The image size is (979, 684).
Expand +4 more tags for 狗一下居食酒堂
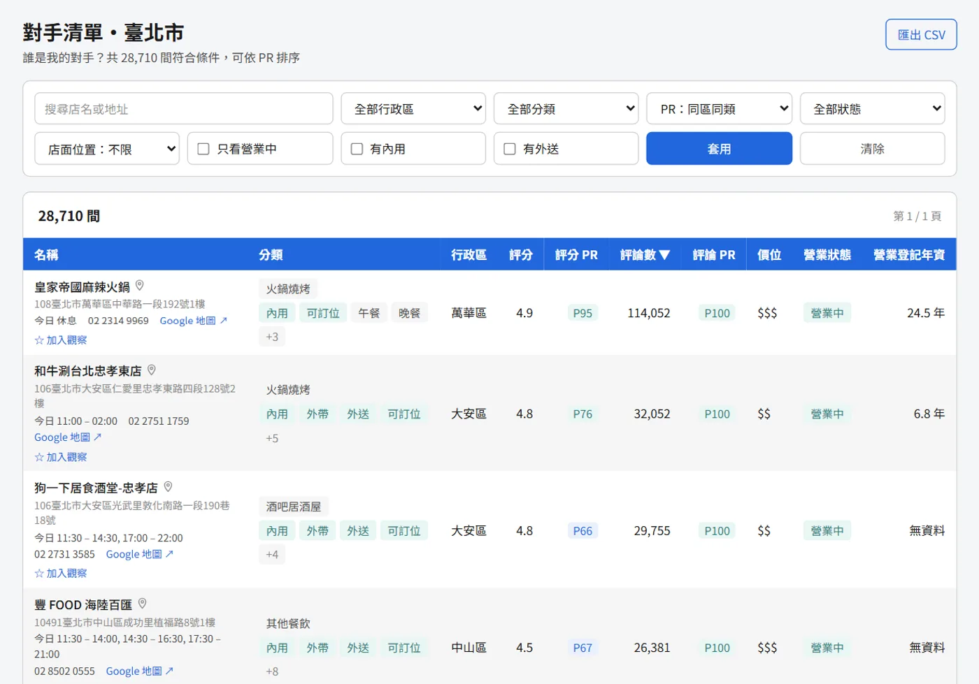click(x=272, y=555)
